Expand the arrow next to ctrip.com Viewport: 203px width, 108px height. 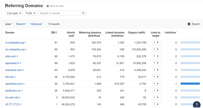click(x=18, y=56)
